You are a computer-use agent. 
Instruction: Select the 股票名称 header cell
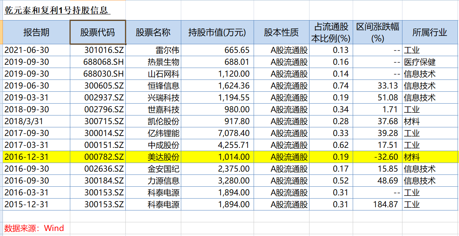click(153, 32)
